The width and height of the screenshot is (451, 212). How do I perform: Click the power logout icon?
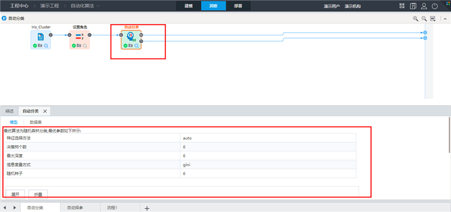coord(435,6)
